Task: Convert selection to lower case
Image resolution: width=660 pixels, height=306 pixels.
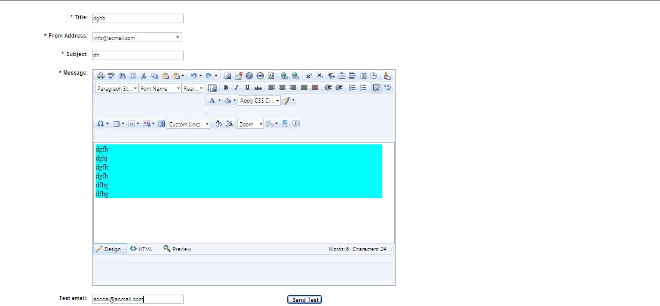Action: pyautogui.click(x=219, y=123)
